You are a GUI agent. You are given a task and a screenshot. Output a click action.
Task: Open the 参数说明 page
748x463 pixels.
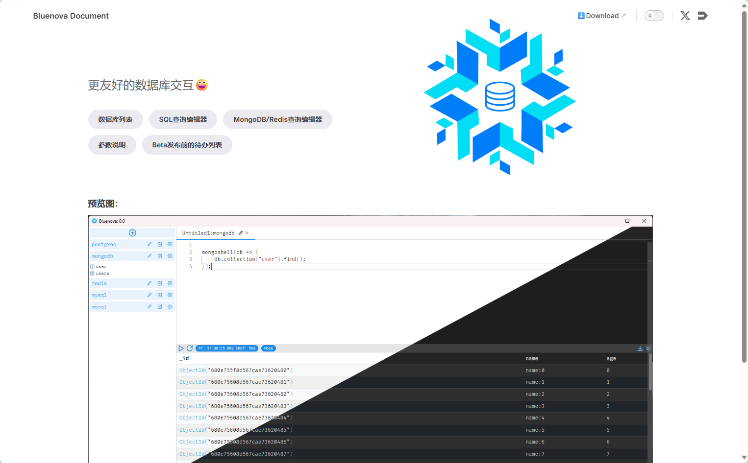click(x=112, y=145)
